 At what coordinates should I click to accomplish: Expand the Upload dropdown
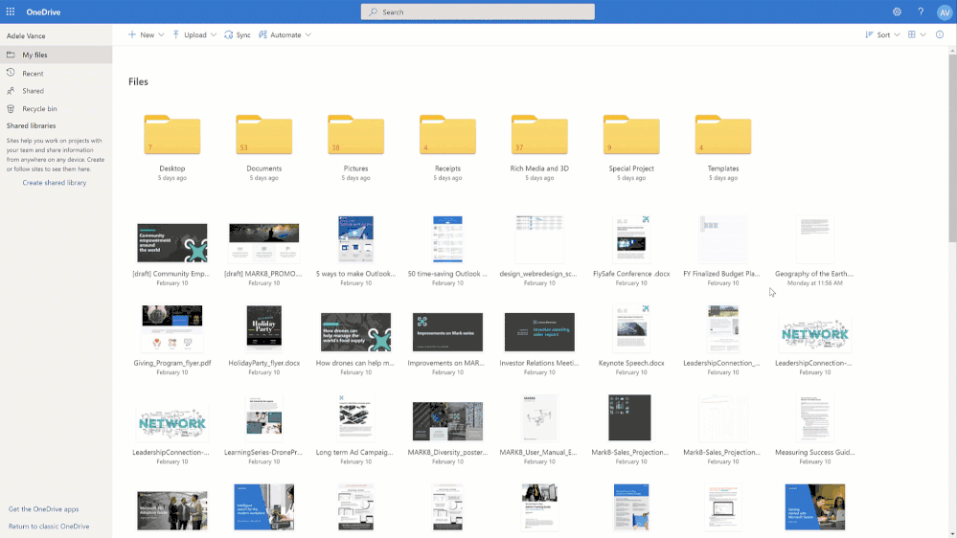pyautogui.click(x=194, y=34)
